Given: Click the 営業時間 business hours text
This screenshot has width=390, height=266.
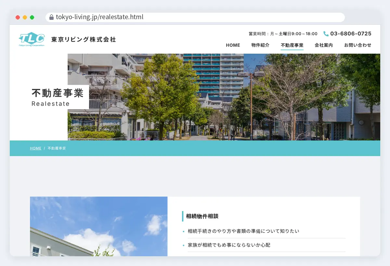Looking at the screenshot, I should tap(283, 34).
